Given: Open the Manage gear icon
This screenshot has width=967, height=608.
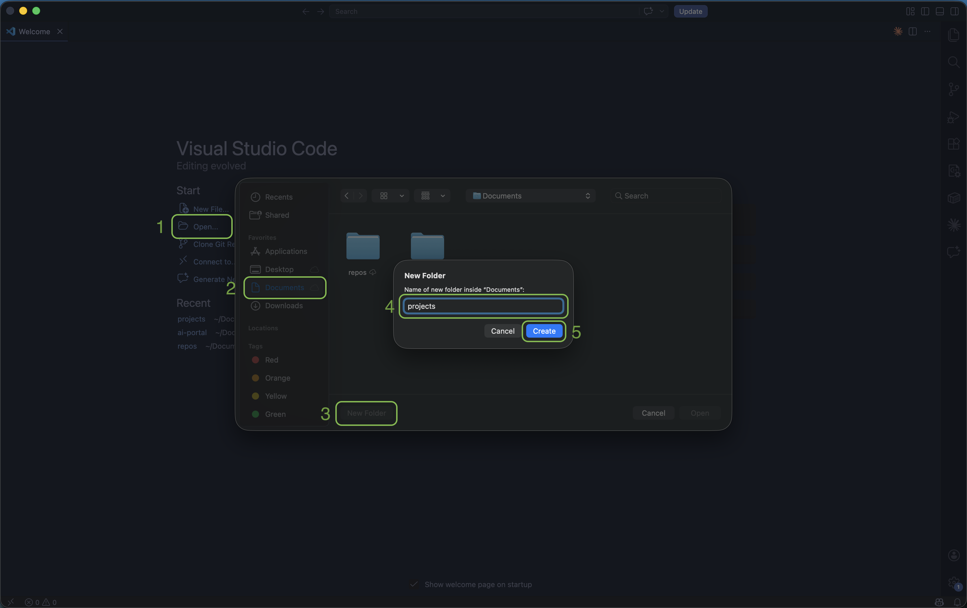Looking at the screenshot, I should (x=954, y=583).
